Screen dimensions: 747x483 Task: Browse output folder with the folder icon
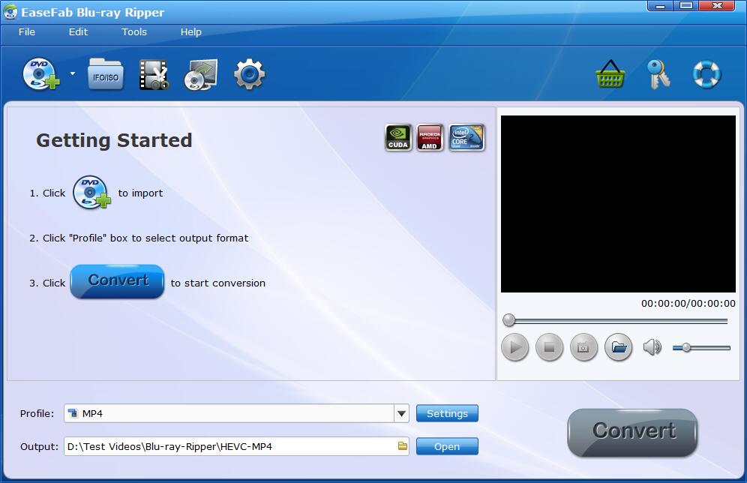pyautogui.click(x=403, y=446)
